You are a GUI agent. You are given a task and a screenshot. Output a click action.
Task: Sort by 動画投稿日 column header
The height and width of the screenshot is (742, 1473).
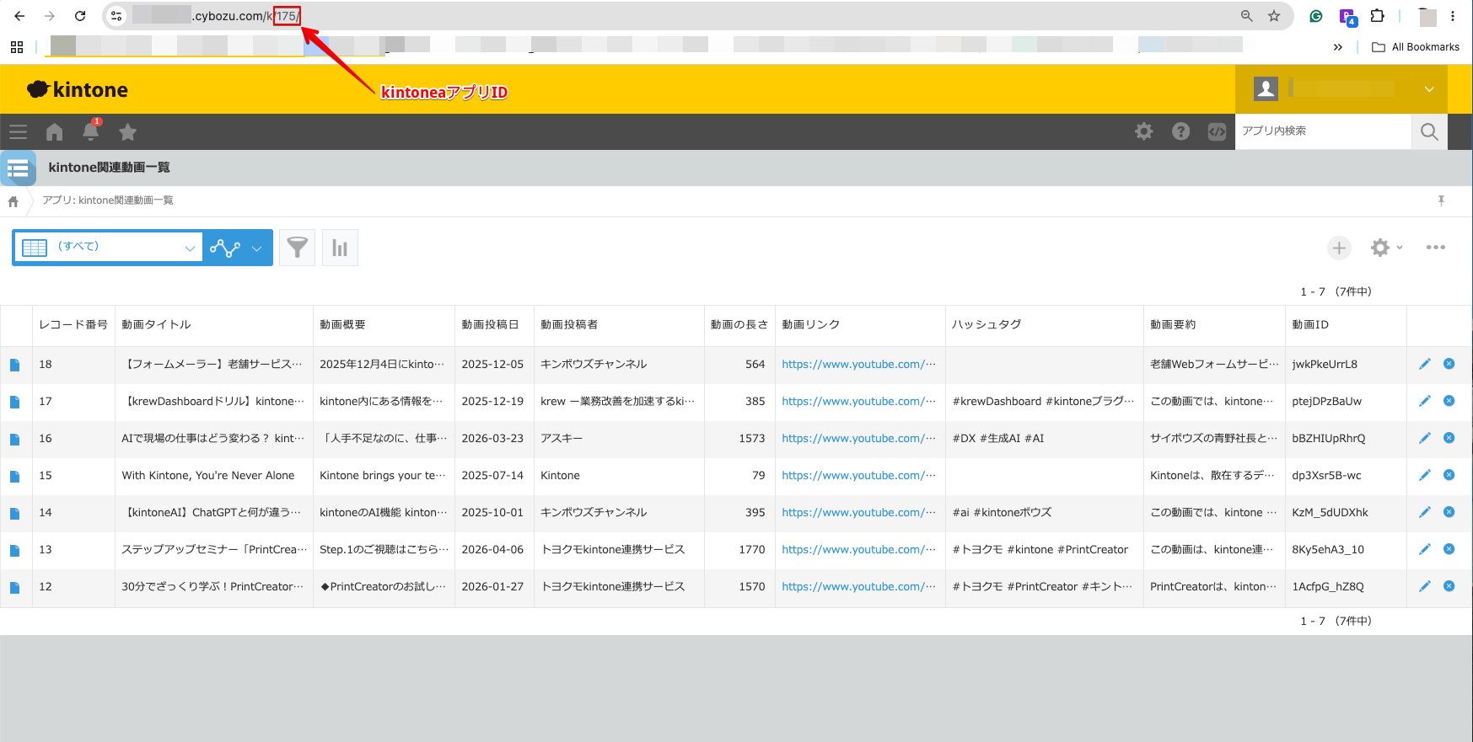[x=490, y=325]
